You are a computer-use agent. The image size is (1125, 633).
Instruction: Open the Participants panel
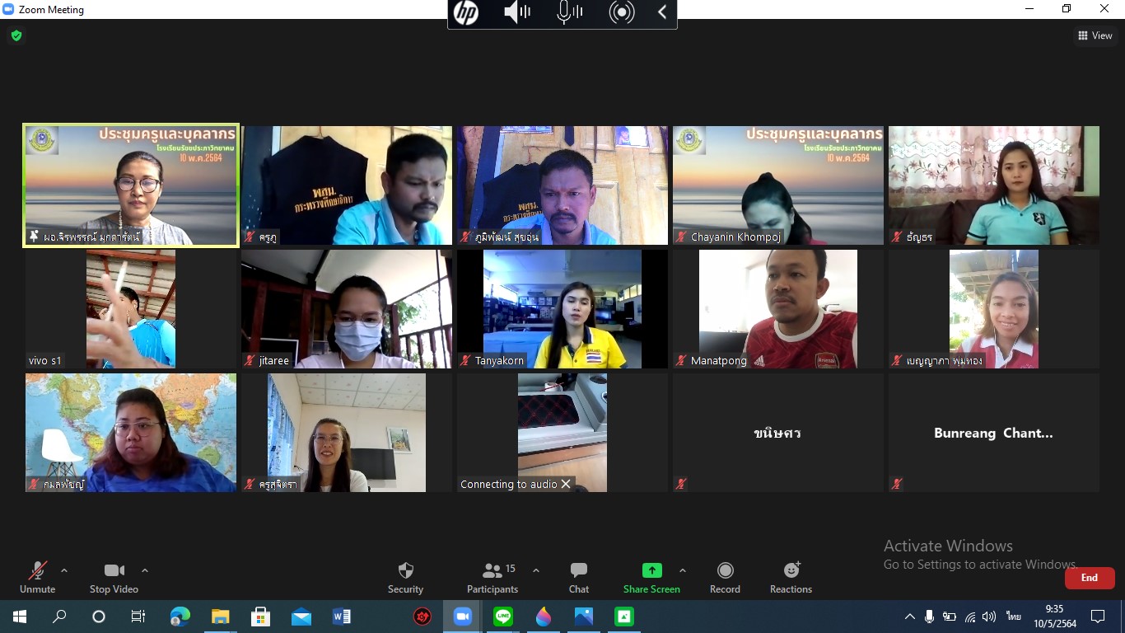pos(492,578)
